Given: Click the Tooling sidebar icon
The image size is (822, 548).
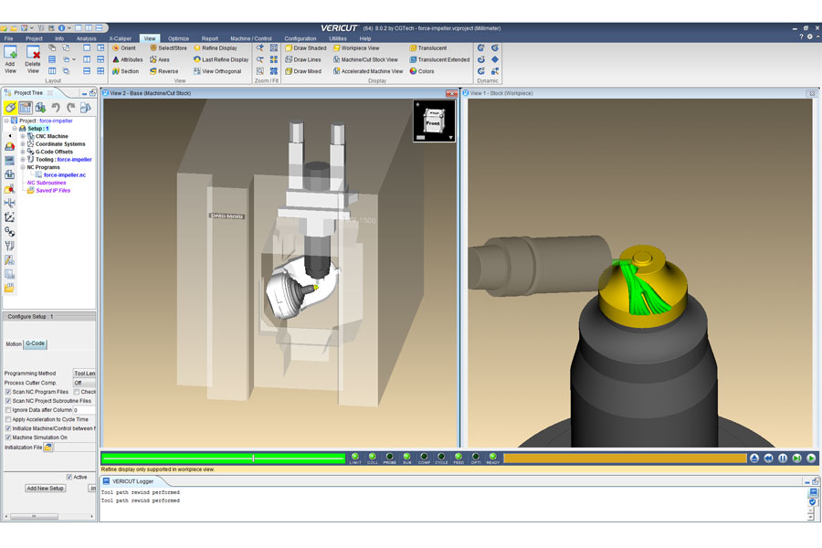Looking at the screenshot, I should tap(9, 246).
